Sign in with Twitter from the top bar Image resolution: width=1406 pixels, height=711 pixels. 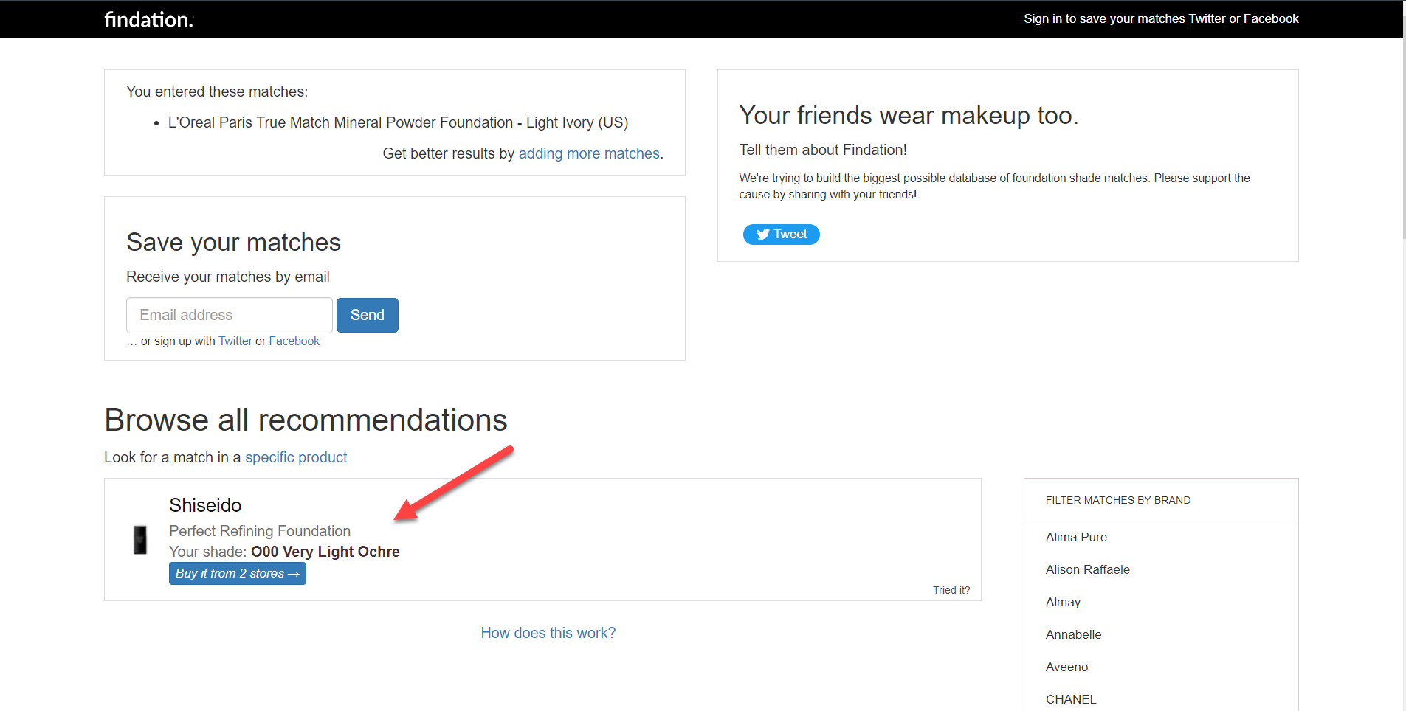1207,18
